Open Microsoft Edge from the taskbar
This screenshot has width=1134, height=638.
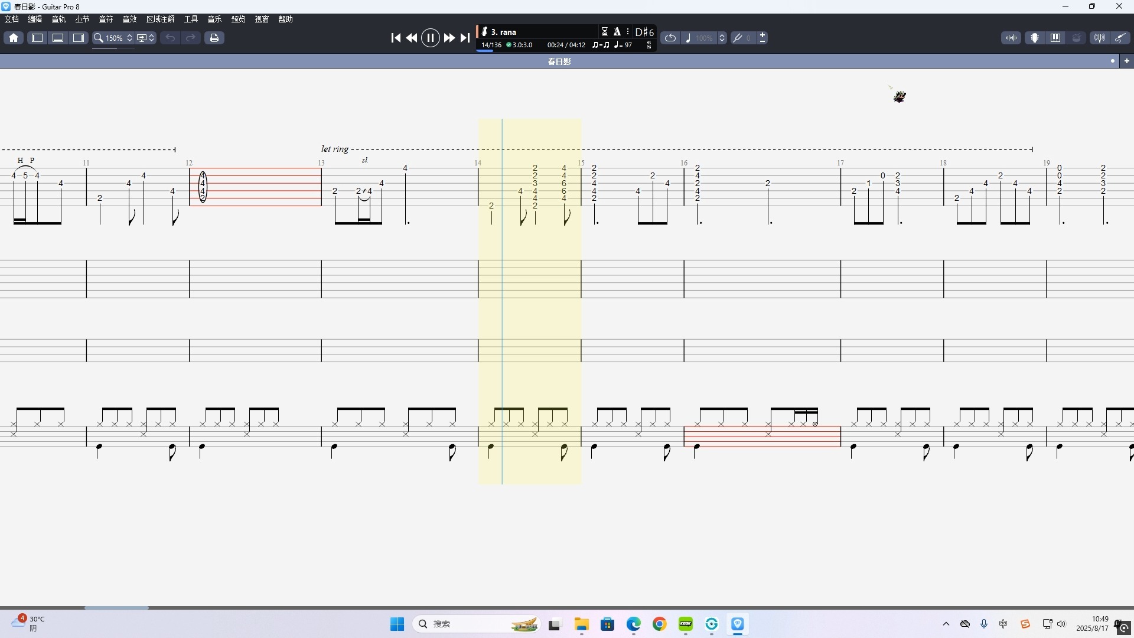pyautogui.click(x=634, y=624)
